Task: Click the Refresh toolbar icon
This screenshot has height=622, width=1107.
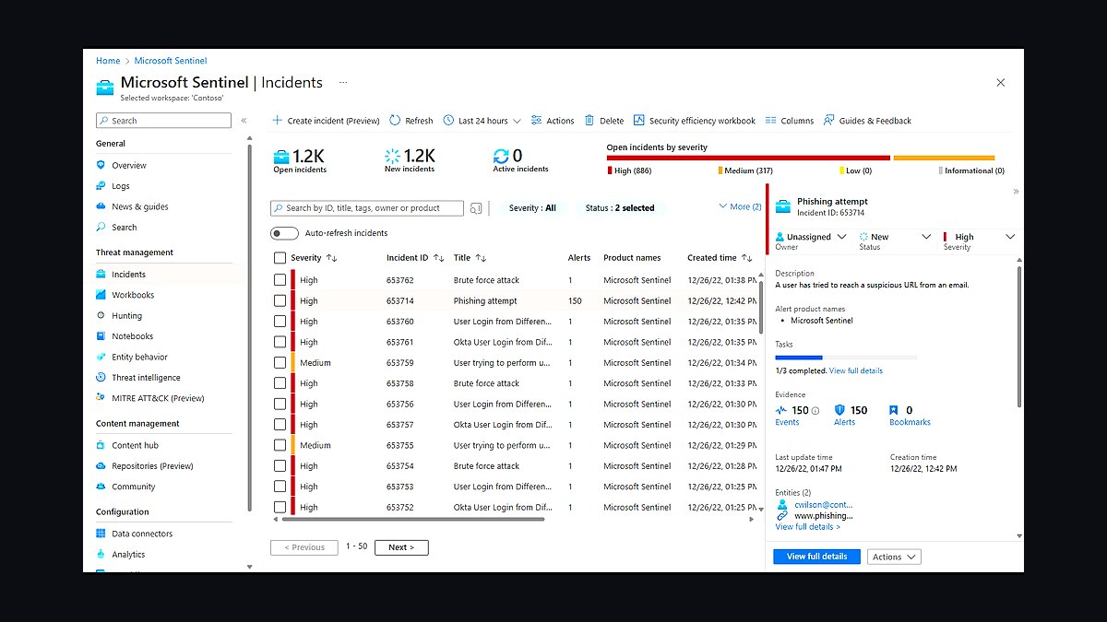Action: pos(395,120)
